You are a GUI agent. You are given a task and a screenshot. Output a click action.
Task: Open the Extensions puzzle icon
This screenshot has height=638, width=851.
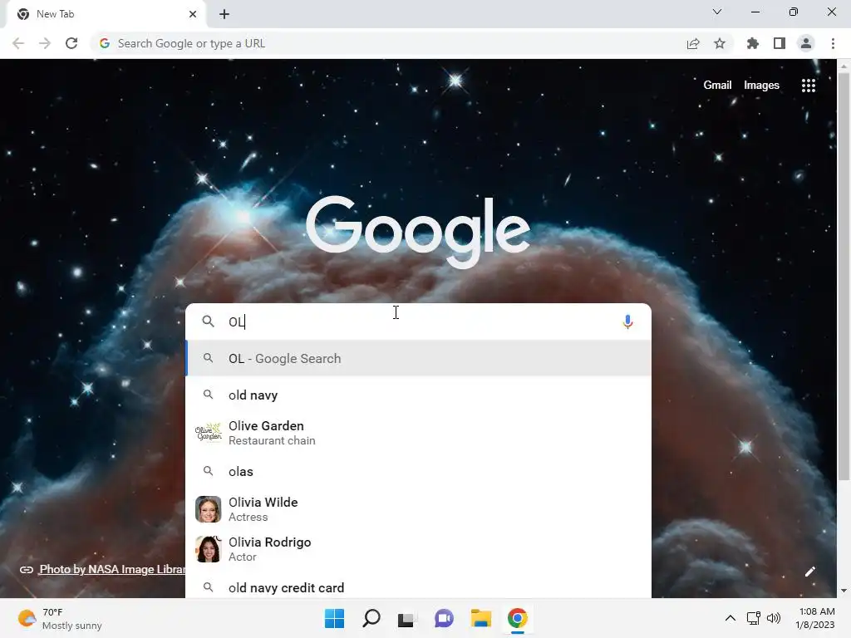coord(753,43)
